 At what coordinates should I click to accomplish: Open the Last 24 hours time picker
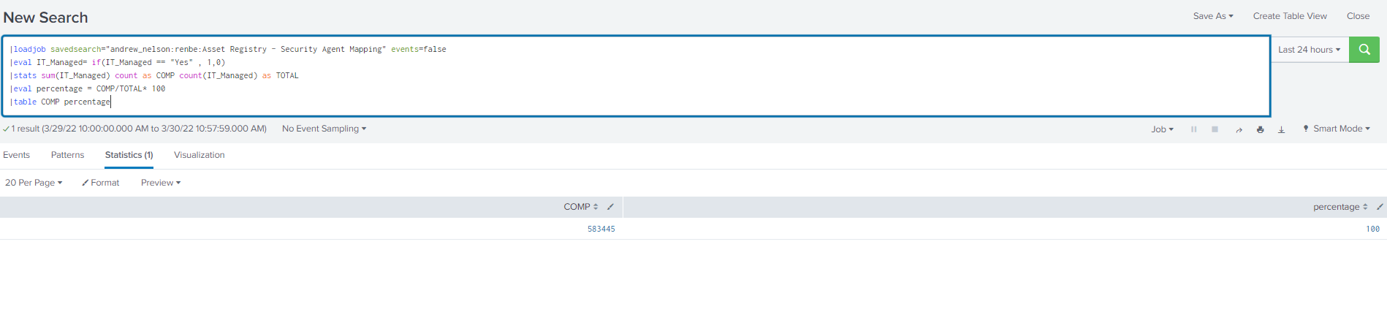coord(1310,50)
